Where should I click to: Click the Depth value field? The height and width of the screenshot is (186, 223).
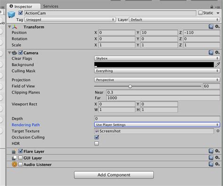157,119
